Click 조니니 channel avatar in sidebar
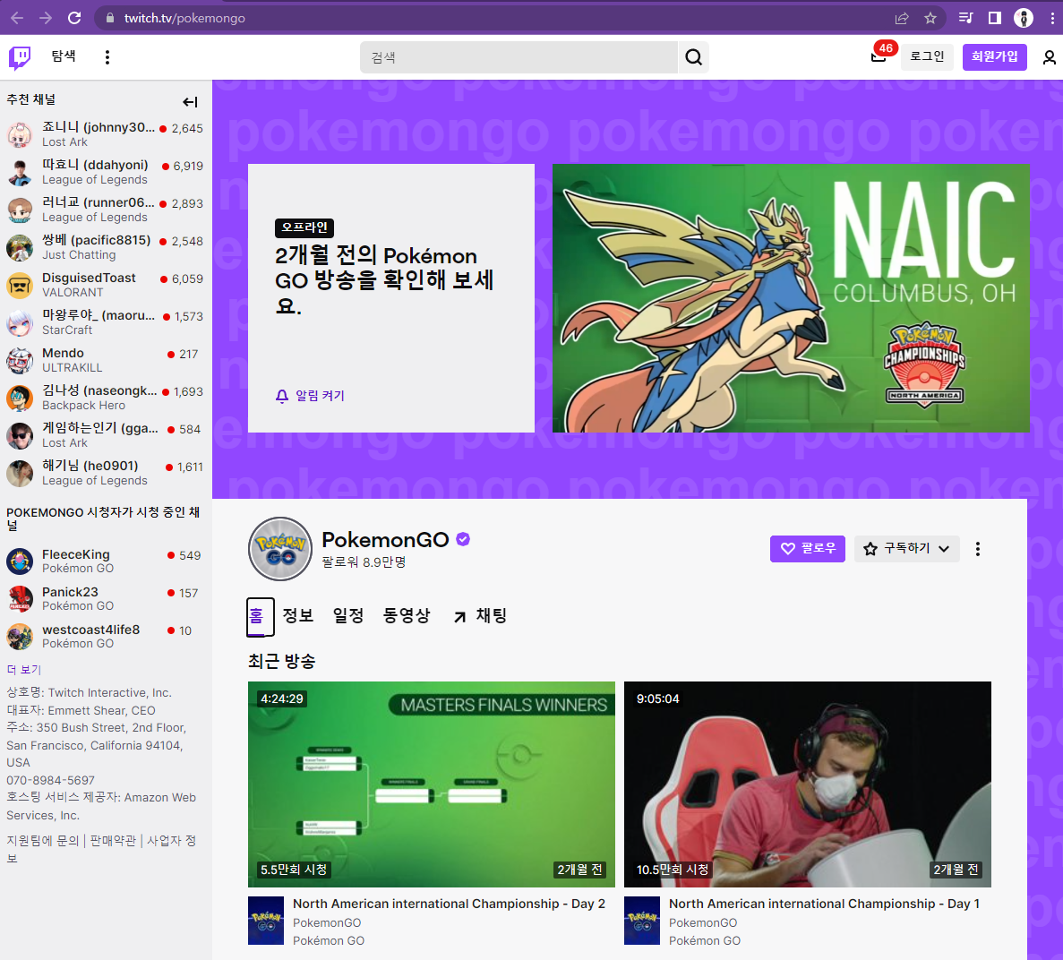 20,135
